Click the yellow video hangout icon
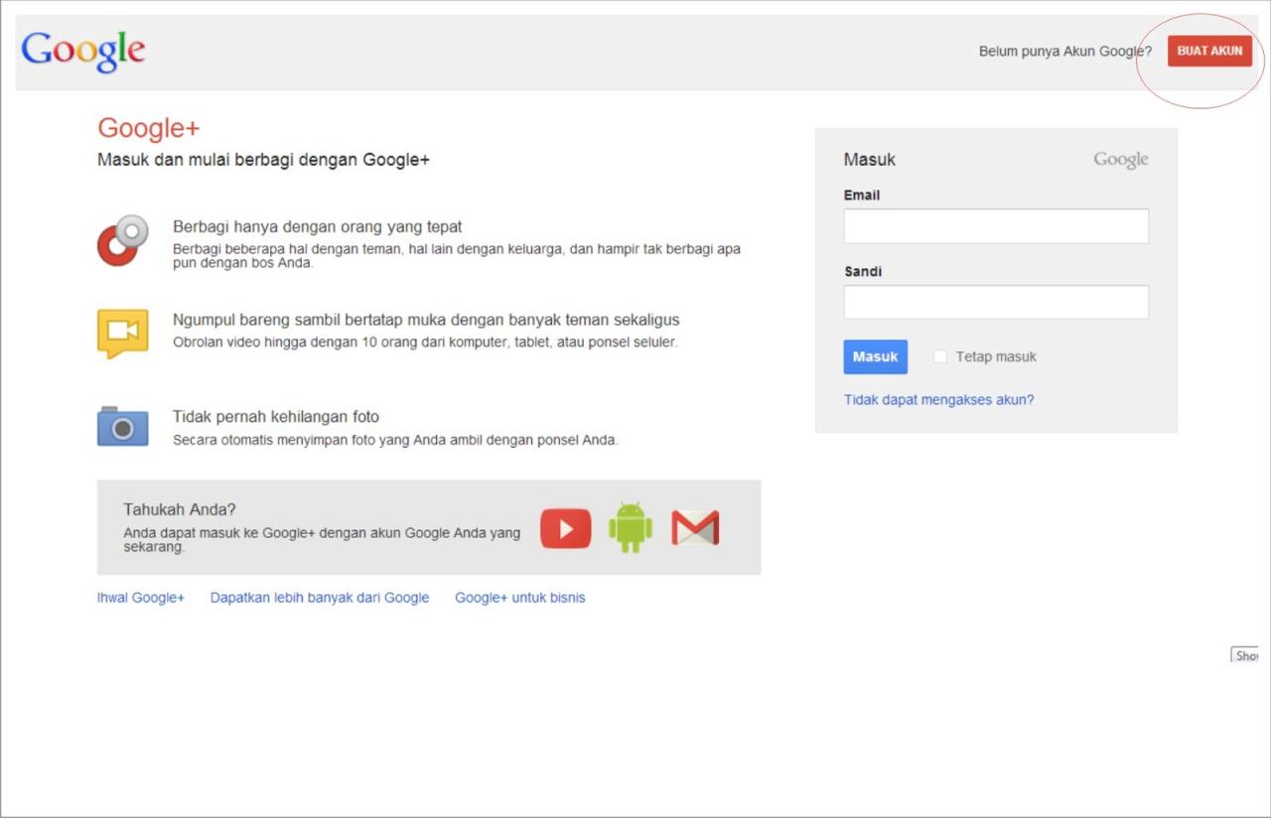Viewport: 1271px width, 818px height. (123, 334)
